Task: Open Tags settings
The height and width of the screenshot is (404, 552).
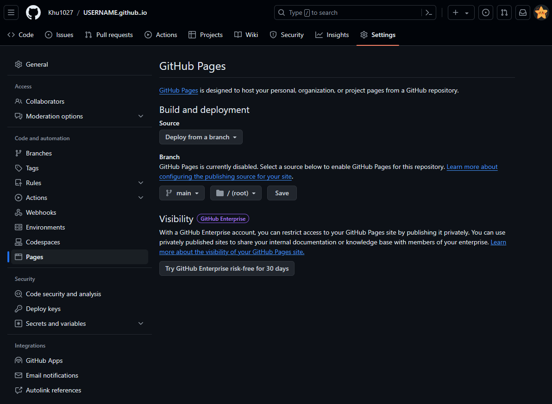Action: coord(80,168)
